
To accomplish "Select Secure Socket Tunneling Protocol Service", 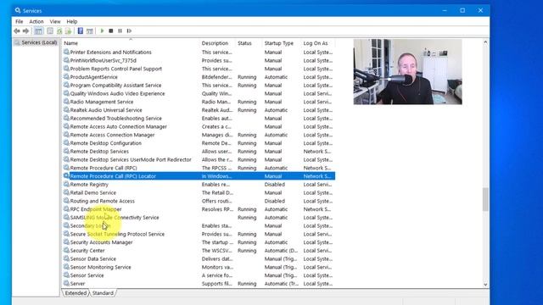I will [117, 234].
